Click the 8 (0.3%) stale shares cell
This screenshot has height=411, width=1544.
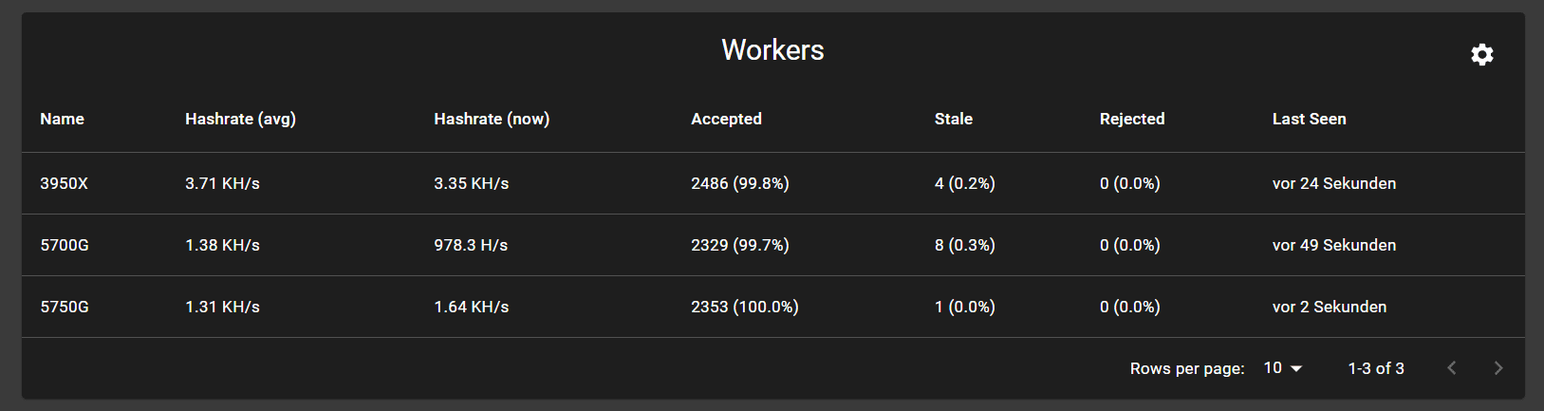[964, 245]
